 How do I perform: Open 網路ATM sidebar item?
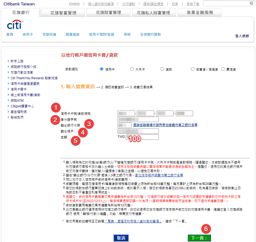coord(17,101)
